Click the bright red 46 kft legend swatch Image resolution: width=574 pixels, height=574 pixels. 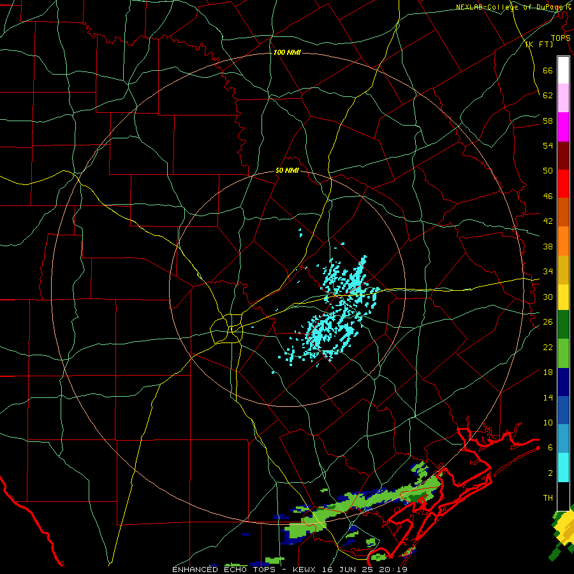tap(563, 184)
